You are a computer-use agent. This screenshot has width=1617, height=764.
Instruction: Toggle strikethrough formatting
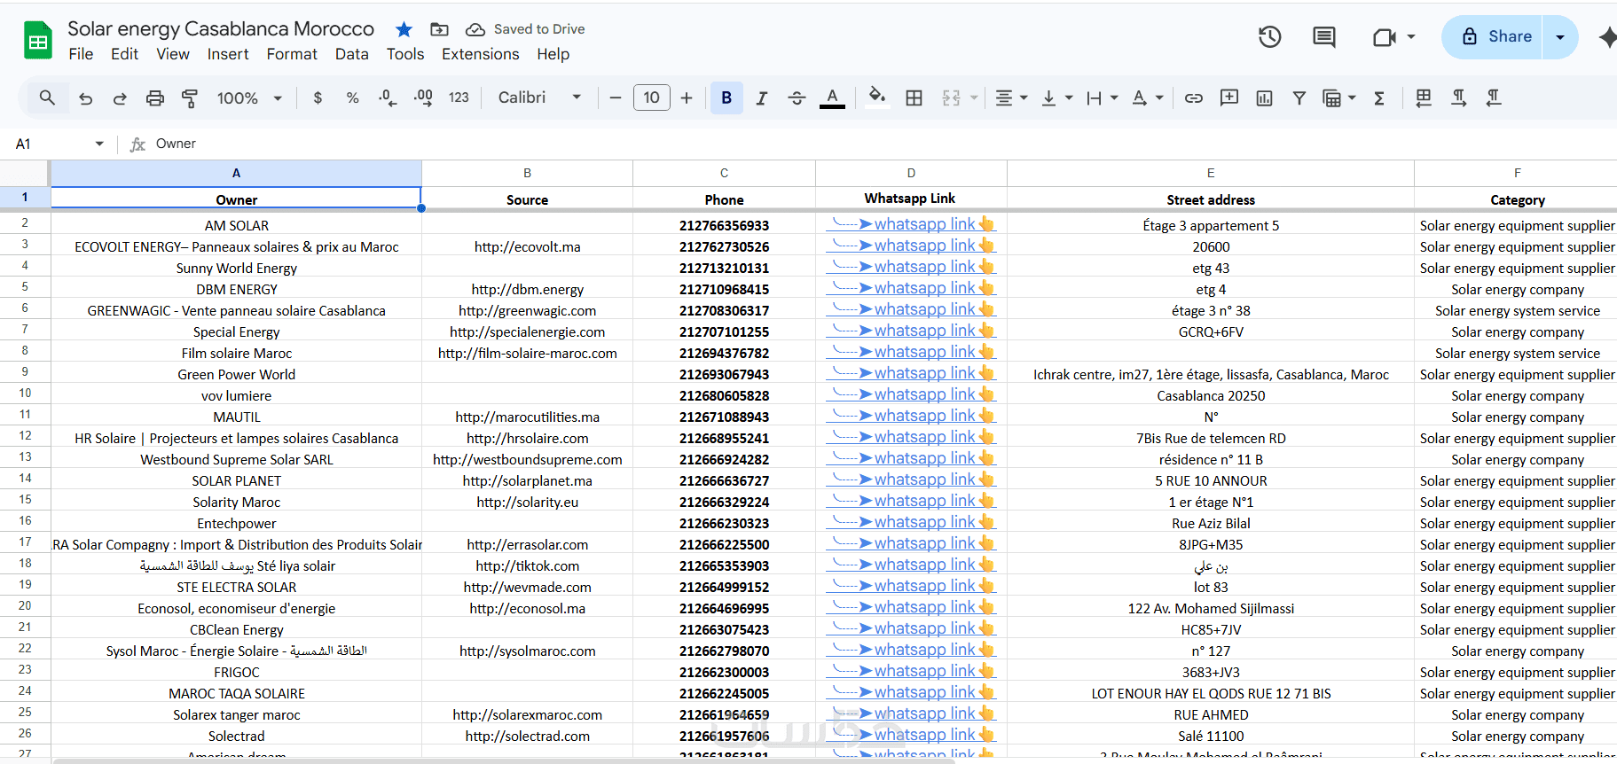coord(796,98)
